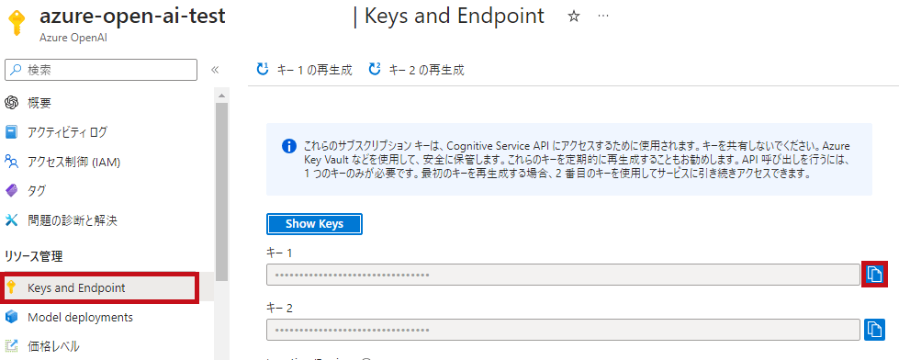Viewport: 899px width, 360px height.
Task: Click the regenerate Key 1 refresh icon
Action: 263,70
